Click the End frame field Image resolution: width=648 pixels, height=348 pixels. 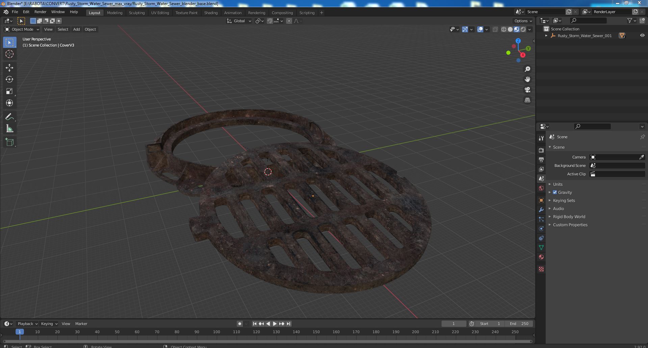point(519,324)
